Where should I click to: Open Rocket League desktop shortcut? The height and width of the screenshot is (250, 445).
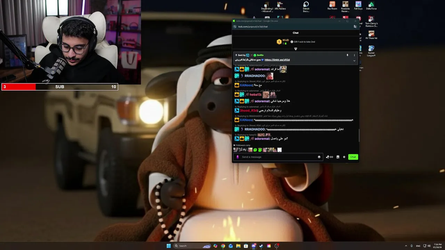point(371,51)
